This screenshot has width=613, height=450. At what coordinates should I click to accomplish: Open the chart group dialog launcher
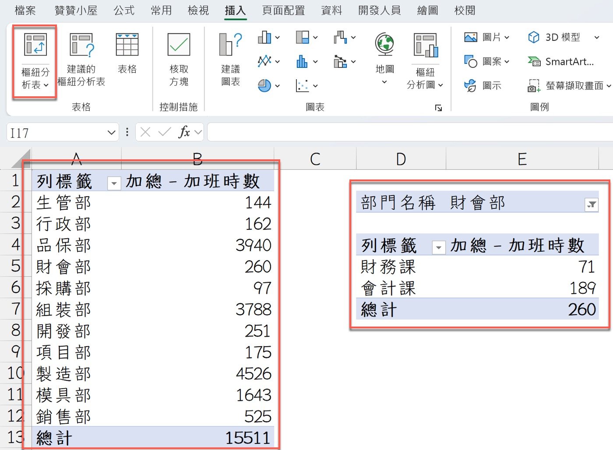click(438, 108)
